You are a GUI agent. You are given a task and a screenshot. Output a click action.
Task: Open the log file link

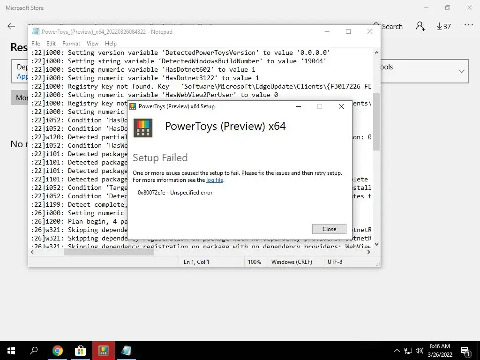pos(215,180)
